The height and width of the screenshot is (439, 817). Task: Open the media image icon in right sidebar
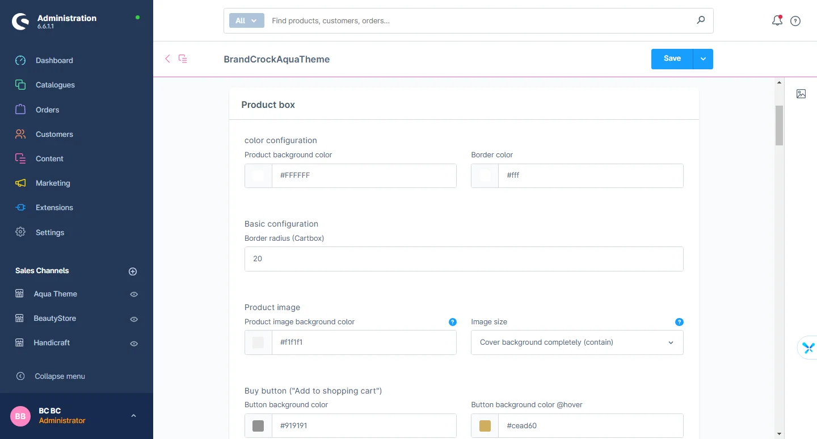point(801,94)
